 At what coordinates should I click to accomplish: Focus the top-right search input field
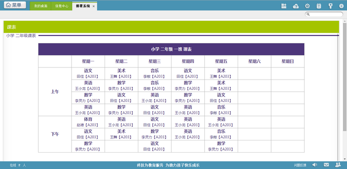324,14
